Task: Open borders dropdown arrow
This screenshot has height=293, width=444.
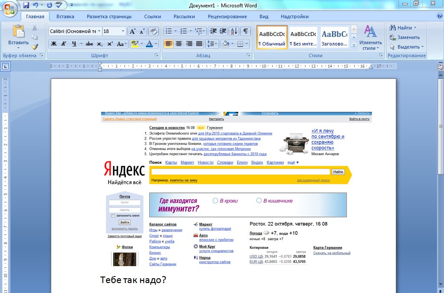Action: pyautogui.click(x=247, y=44)
